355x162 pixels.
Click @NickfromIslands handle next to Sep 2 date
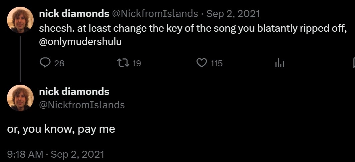click(155, 14)
